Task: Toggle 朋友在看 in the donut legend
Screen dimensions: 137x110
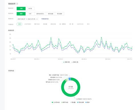Action: [x=80, y=102]
